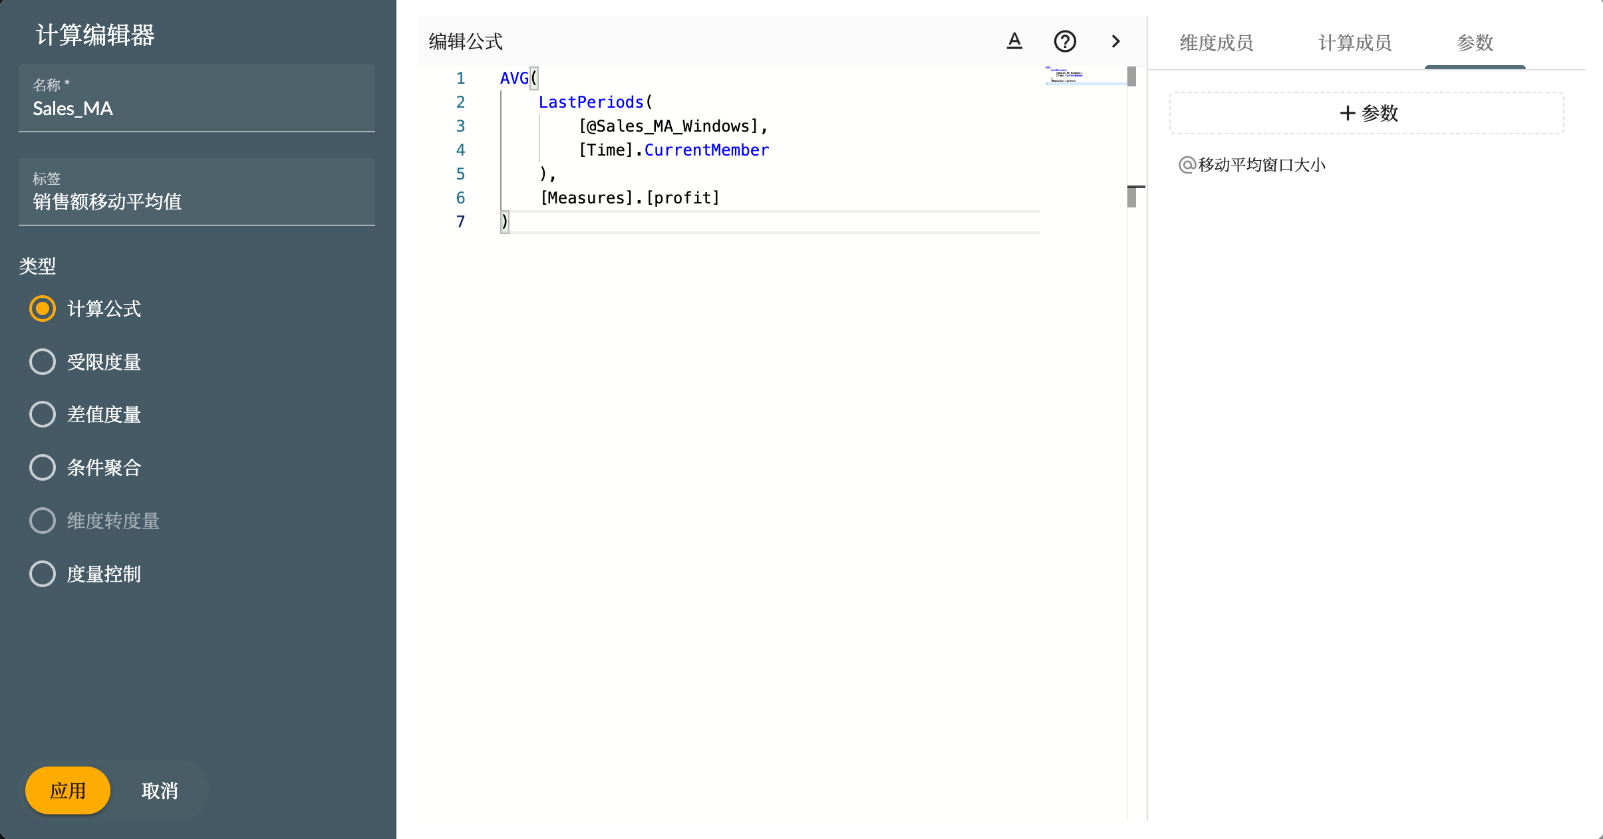
Task: Choose 维度转度量 radio option
Action: [x=43, y=521]
